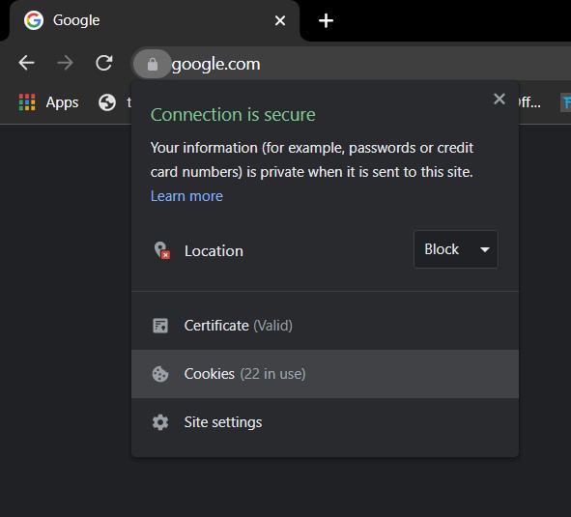Click the Google favicon on the tab
Viewport: 571px width, 517px height.
point(34,20)
